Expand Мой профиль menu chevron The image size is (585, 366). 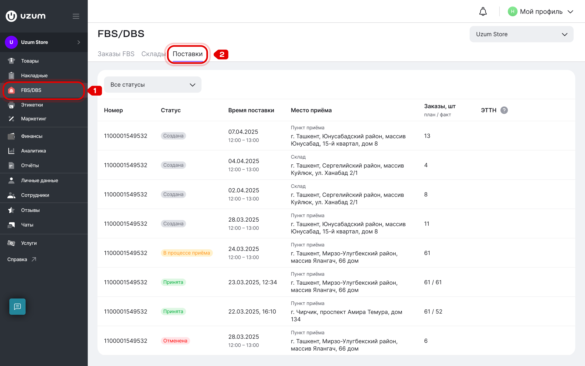pyautogui.click(x=570, y=12)
